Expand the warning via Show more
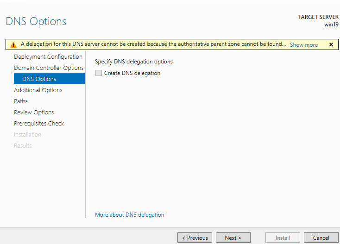Viewport: 340px width, 244px height. tap(303, 45)
